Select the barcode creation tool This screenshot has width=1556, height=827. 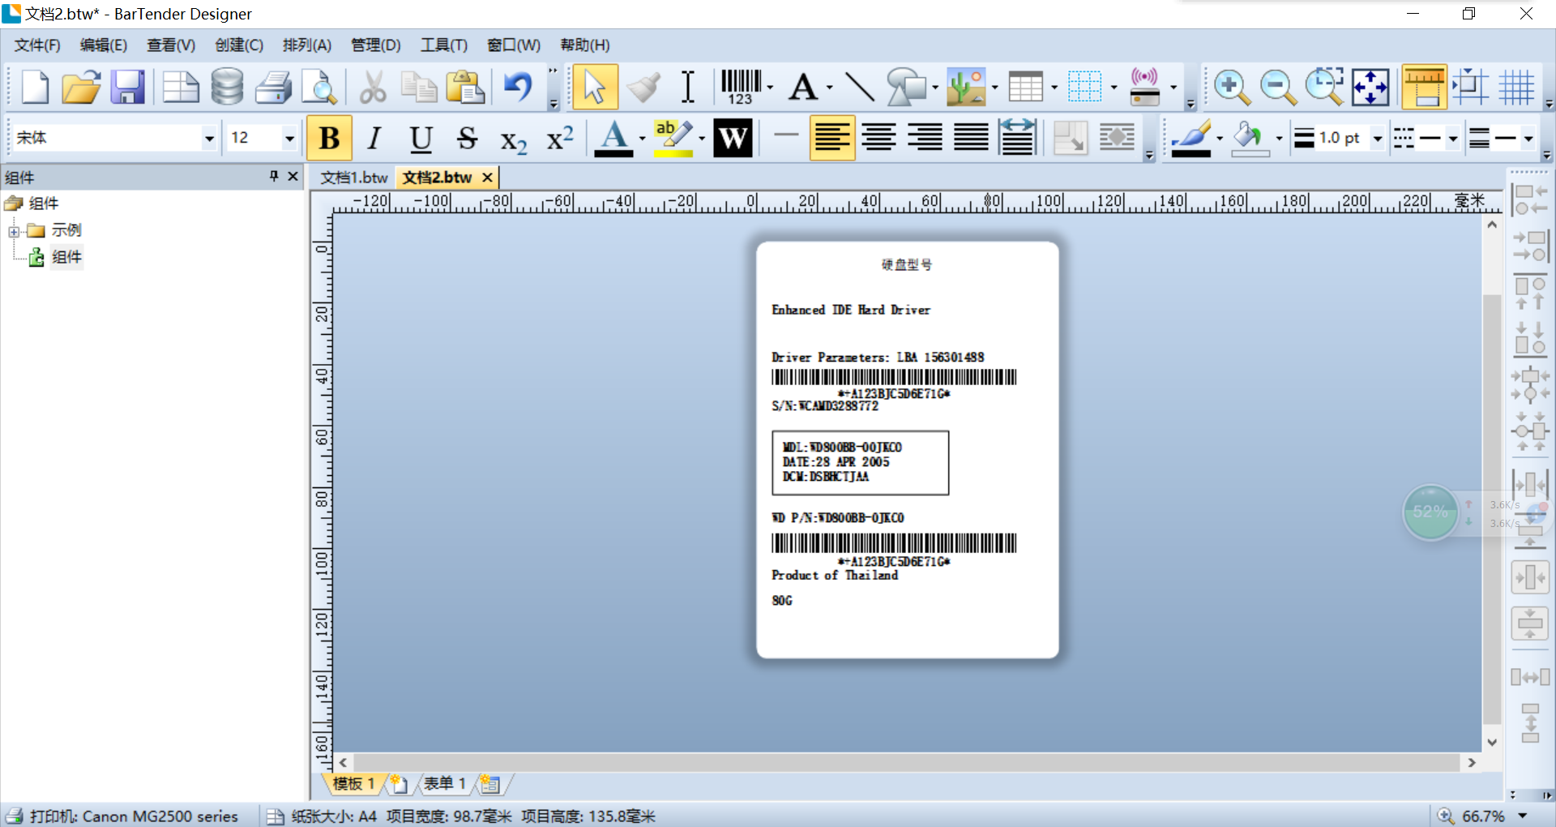pos(741,87)
